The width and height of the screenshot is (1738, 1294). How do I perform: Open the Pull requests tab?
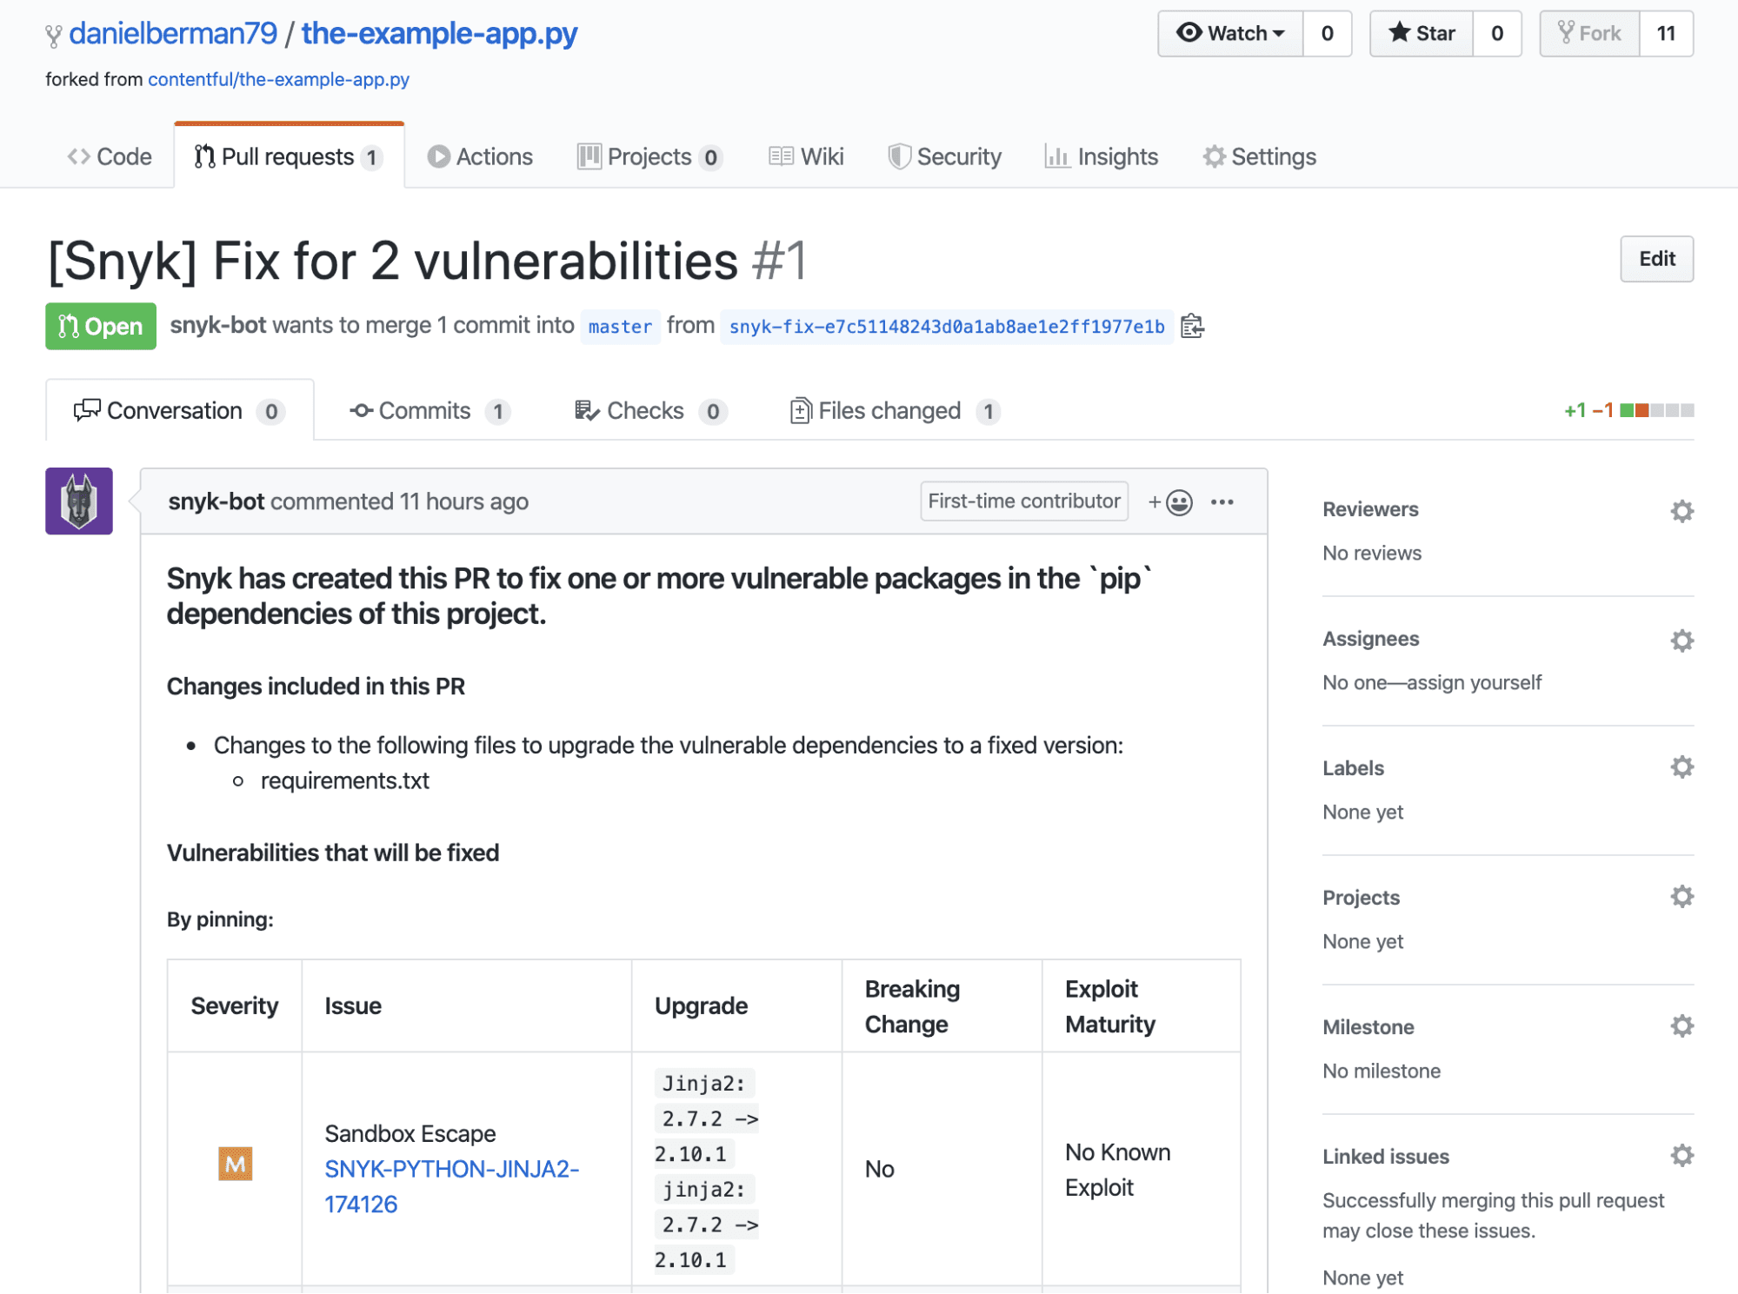(289, 157)
